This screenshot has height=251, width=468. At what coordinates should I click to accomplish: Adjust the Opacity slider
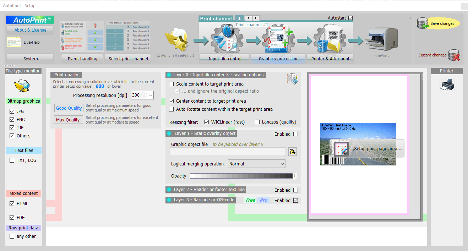(x=243, y=176)
